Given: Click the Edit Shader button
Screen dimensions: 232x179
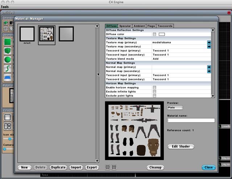Looking at the screenshot, I should coord(181,146).
